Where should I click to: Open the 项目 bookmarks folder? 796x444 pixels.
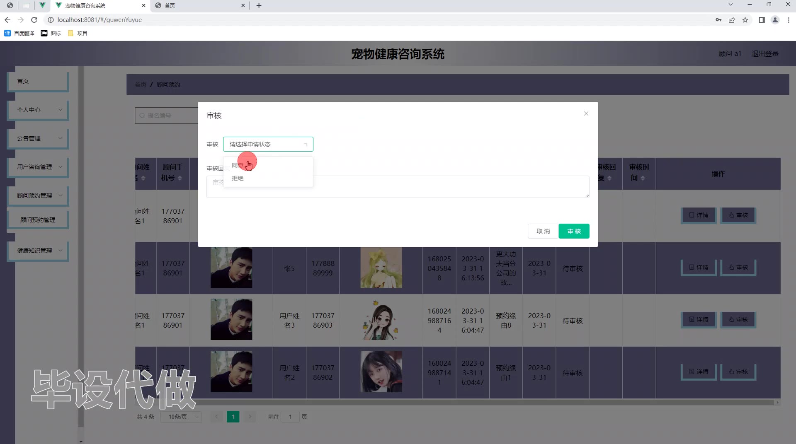(x=78, y=33)
